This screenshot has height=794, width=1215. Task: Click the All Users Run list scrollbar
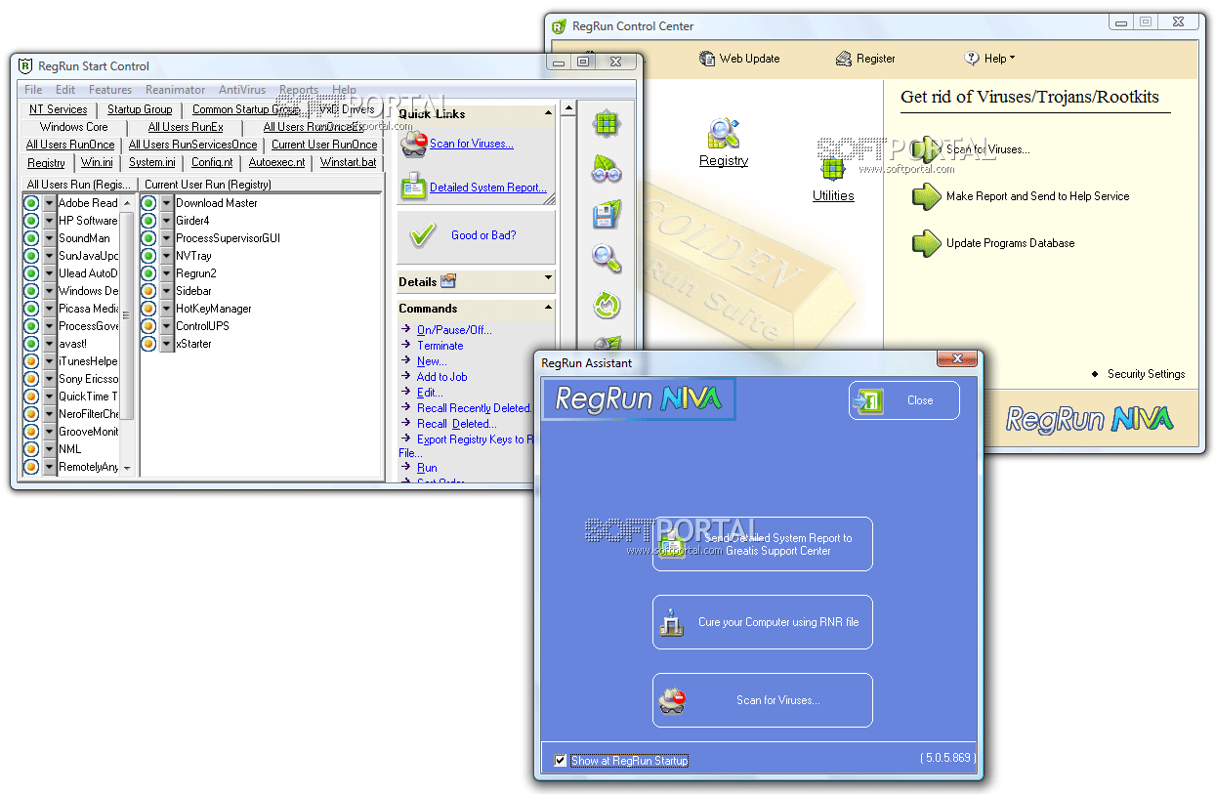pyautogui.click(x=126, y=335)
